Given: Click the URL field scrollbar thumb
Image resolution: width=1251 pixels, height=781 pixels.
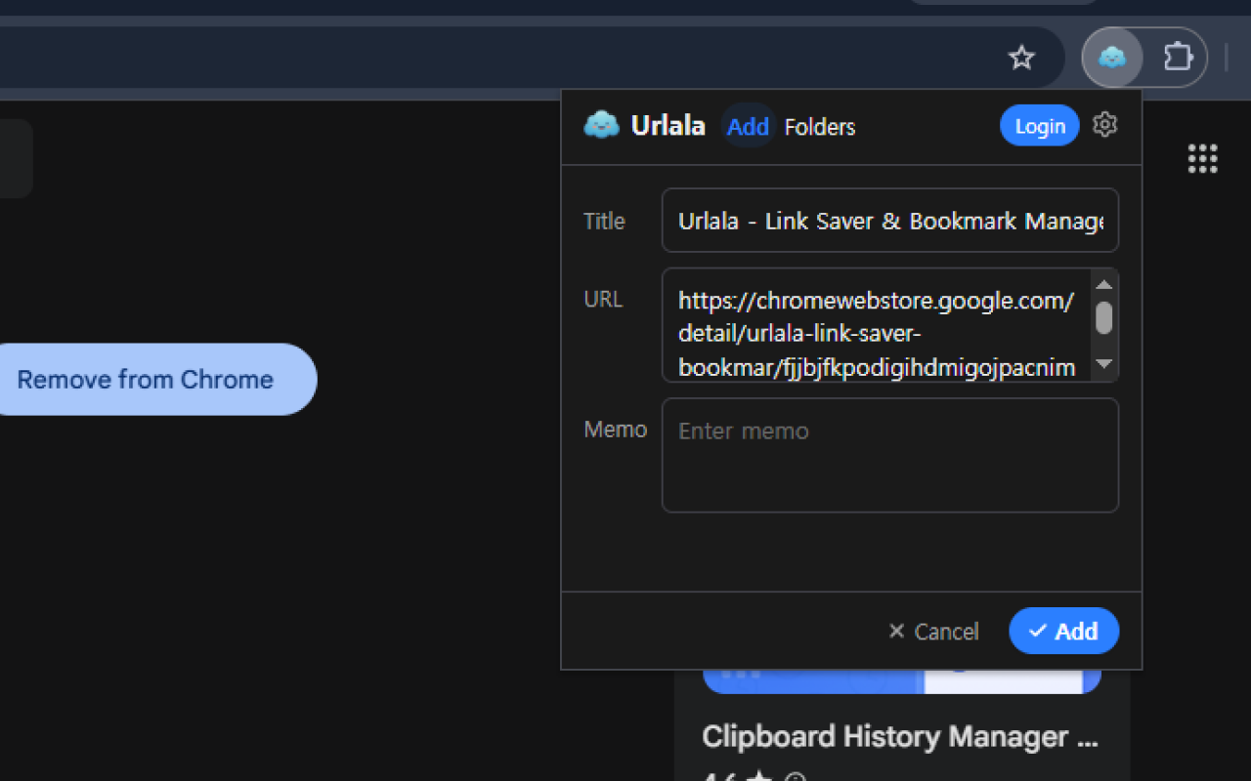Looking at the screenshot, I should [x=1104, y=318].
